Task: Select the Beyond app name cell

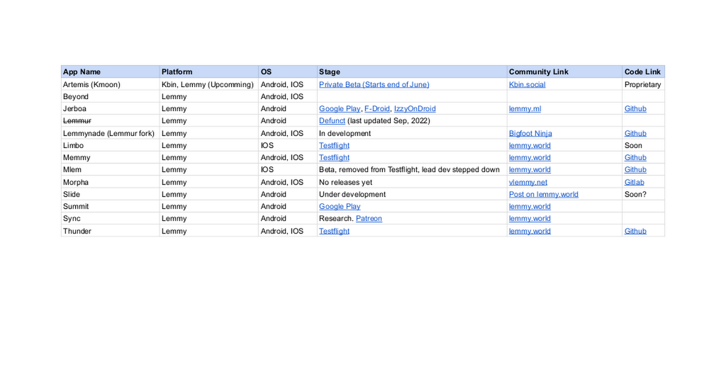Action: [111, 97]
